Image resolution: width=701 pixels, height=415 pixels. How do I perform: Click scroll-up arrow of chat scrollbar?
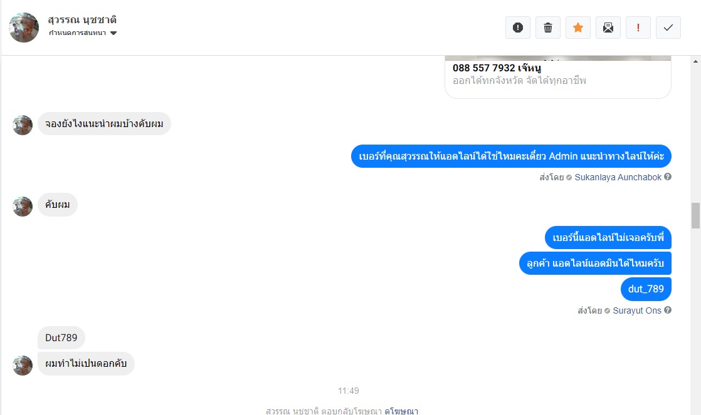pos(695,61)
